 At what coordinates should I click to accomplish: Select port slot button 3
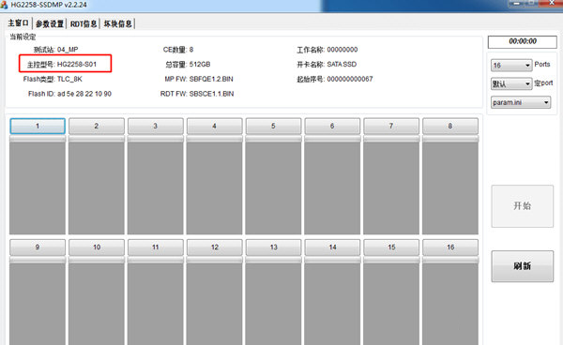(156, 126)
